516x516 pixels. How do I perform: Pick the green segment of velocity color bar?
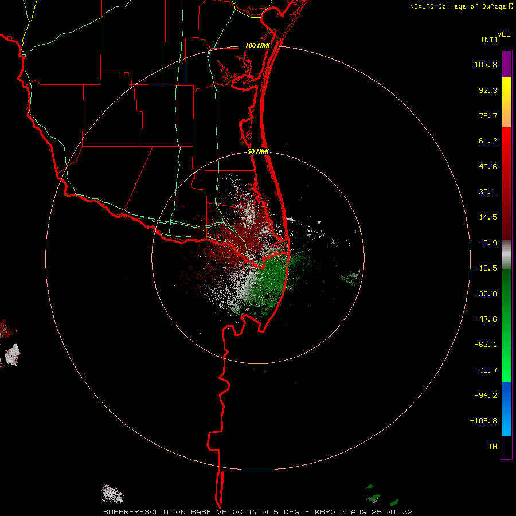506,326
